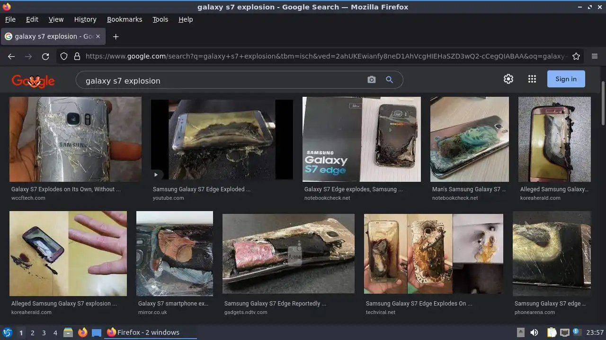606x340 pixels.
Task: Click the blue search magnifier icon
Action: pos(389,80)
